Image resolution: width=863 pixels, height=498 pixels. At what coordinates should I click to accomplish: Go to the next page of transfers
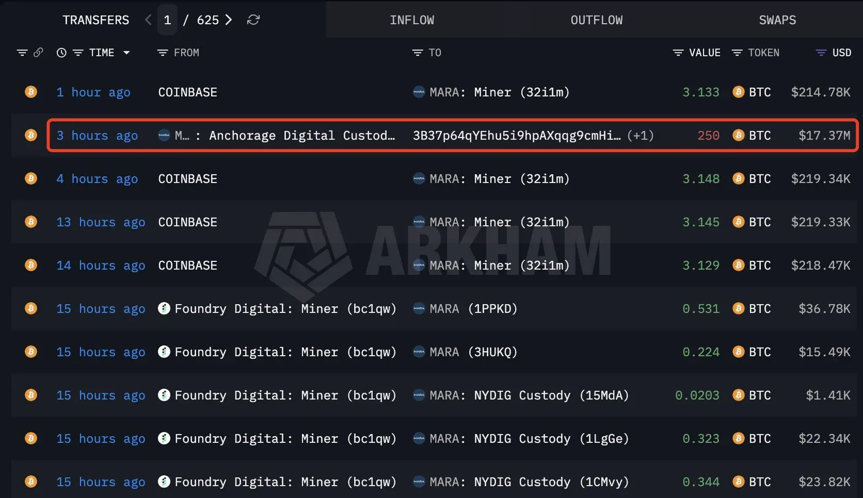[x=229, y=20]
